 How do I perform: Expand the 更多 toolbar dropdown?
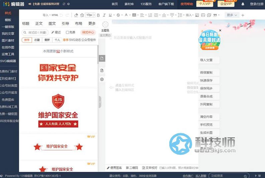click(232, 15)
